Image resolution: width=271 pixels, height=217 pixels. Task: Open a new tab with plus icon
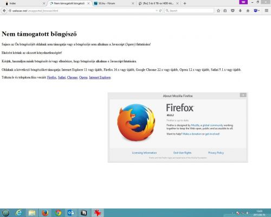click(185, 3)
